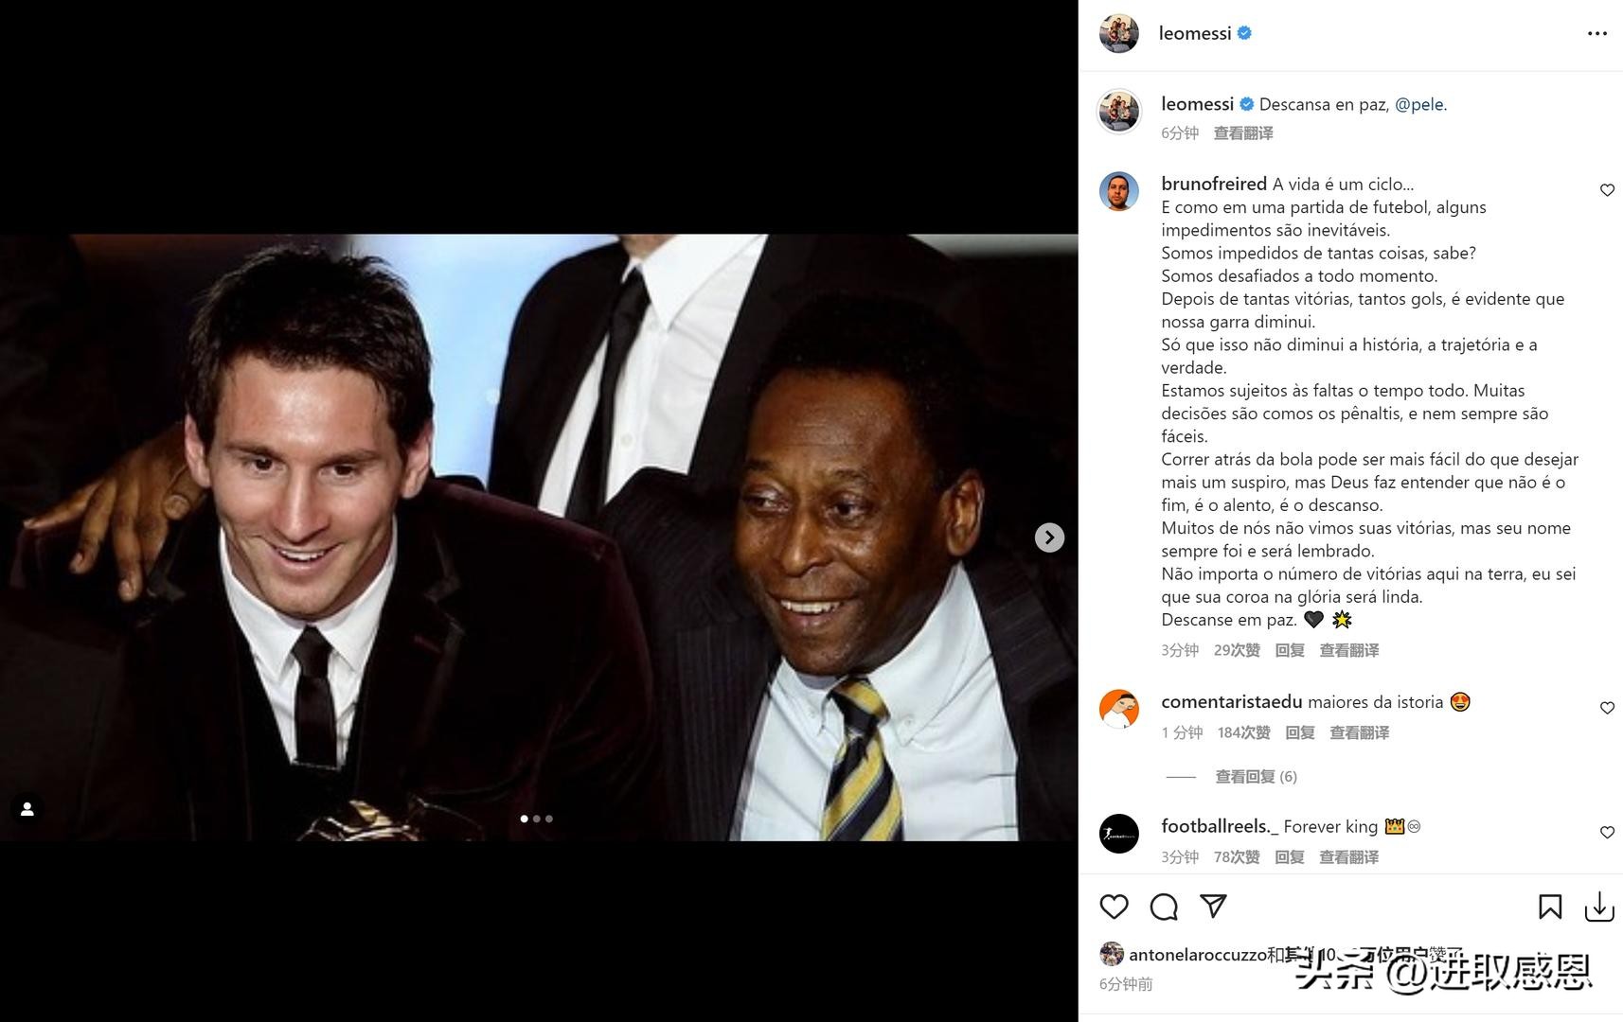Like the footballreels._ comment
Screen dimensions: 1623x1022
click(x=1607, y=832)
